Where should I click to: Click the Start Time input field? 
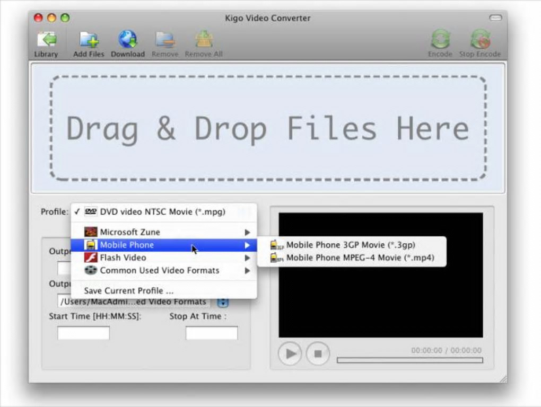point(83,333)
